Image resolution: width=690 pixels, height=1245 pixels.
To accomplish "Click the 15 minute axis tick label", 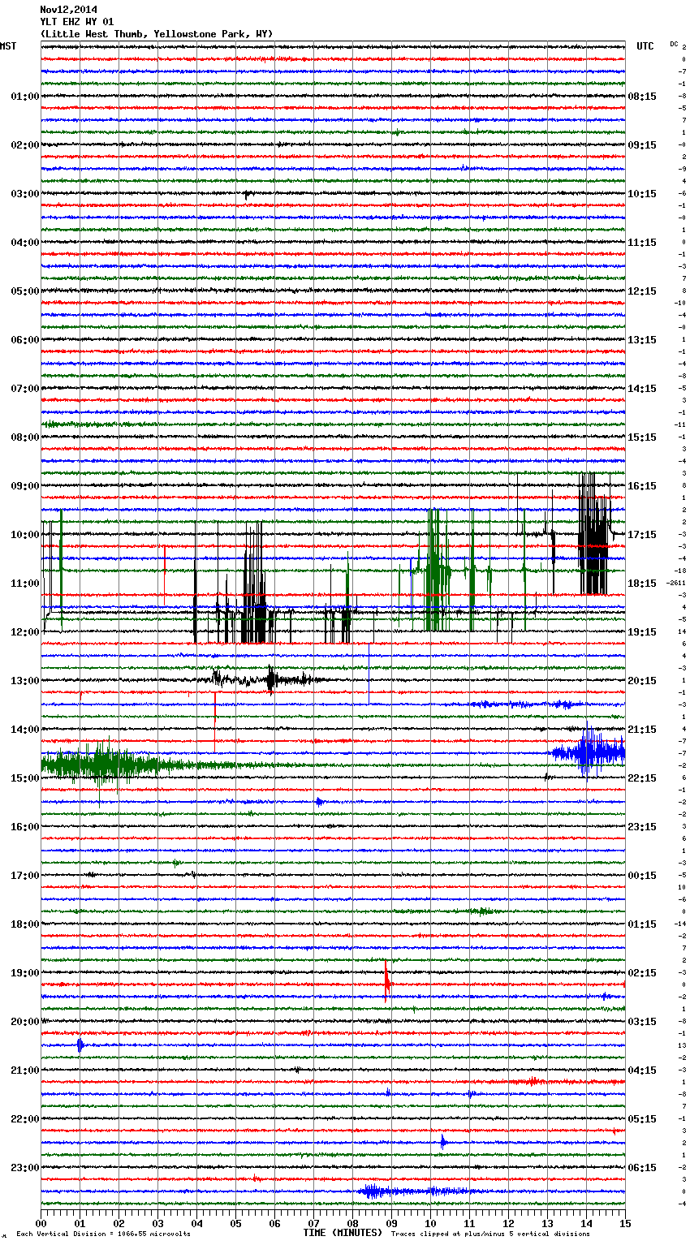I will pos(624,1224).
